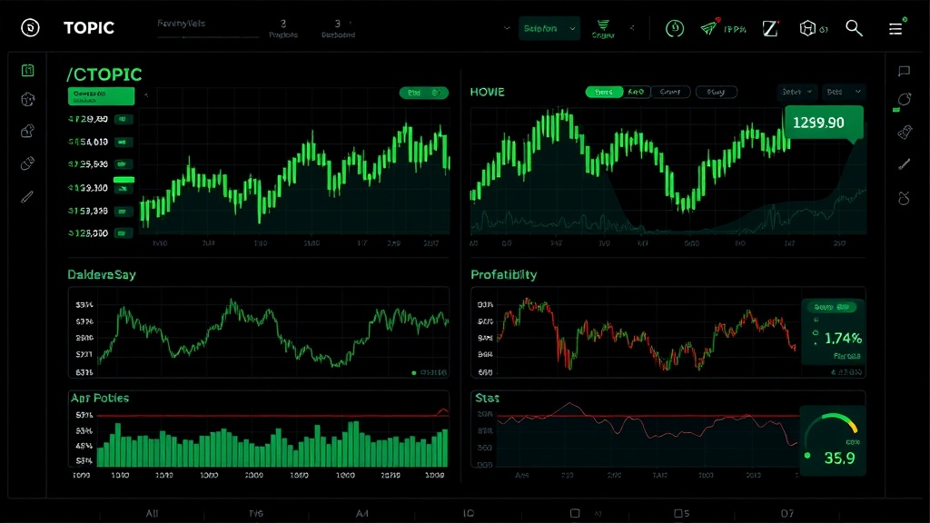
Task: Open the first header tab with count 3
Action: pos(283,28)
